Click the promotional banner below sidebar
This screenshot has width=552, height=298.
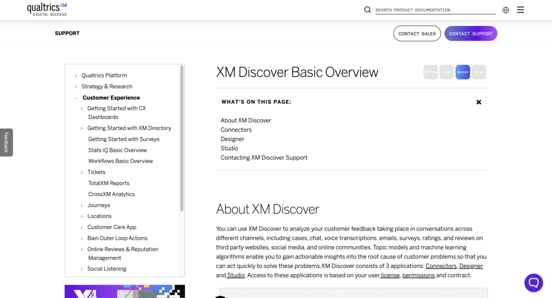[x=125, y=292]
